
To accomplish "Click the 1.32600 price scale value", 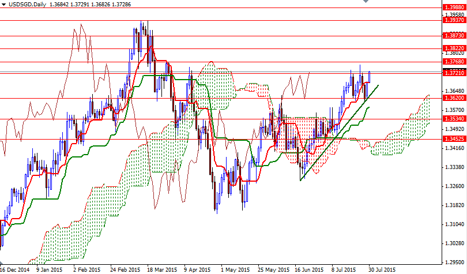I will pos(455,186).
